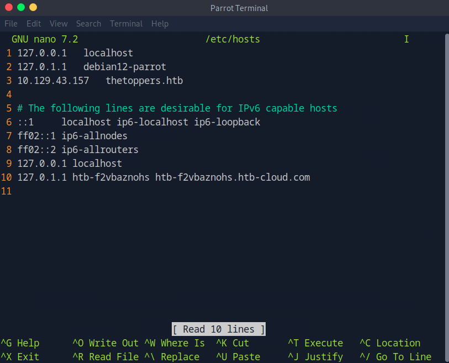
Task: Place cursor on thetoppers.htb hostname
Action: 144,81
